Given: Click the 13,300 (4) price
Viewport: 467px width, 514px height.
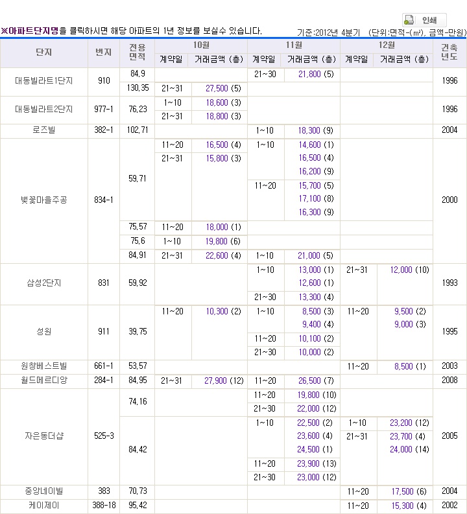Looking at the screenshot, I should tap(316, 298).
